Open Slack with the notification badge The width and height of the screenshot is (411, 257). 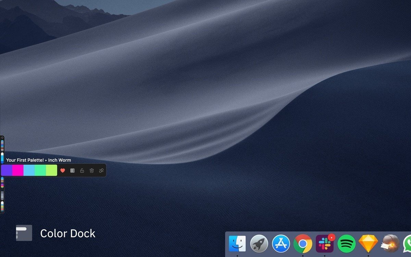[324, 244]
